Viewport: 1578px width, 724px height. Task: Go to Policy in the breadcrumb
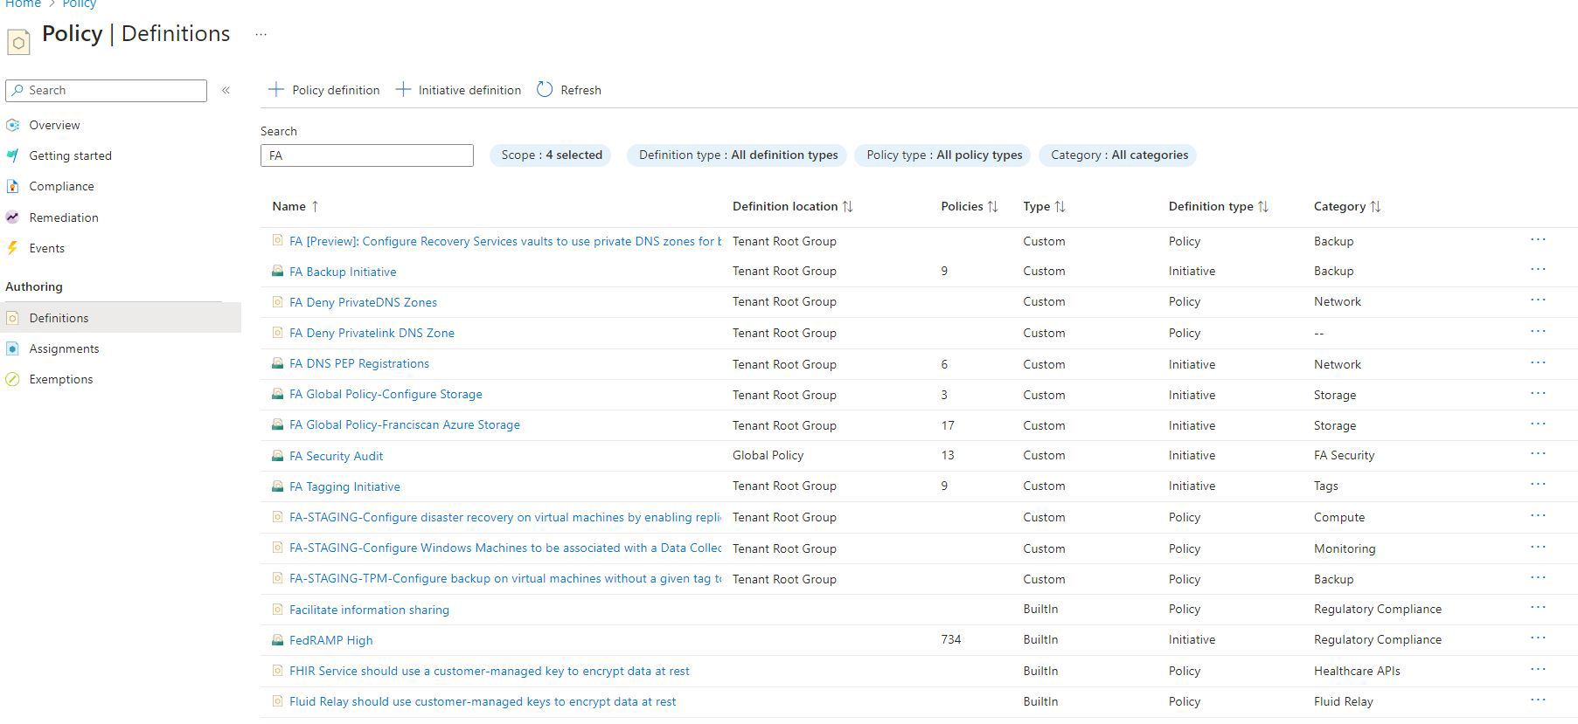pos(79,4)
